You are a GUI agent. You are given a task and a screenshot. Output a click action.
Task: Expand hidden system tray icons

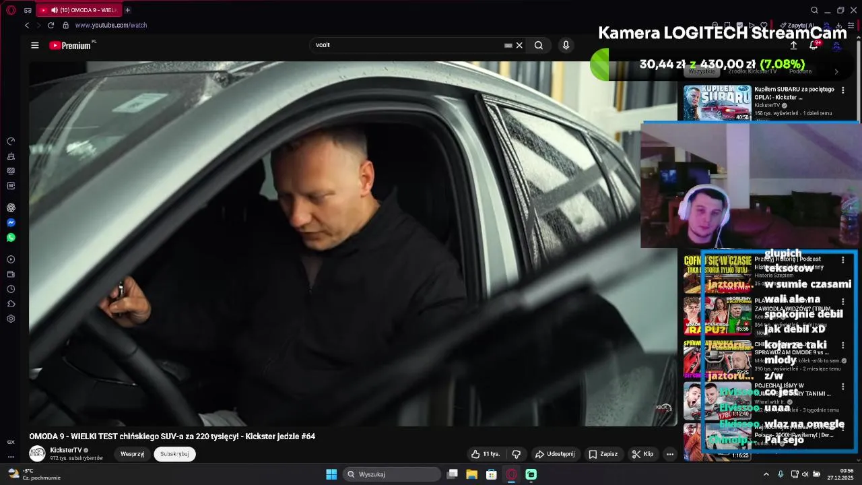(x=766, y=474)
